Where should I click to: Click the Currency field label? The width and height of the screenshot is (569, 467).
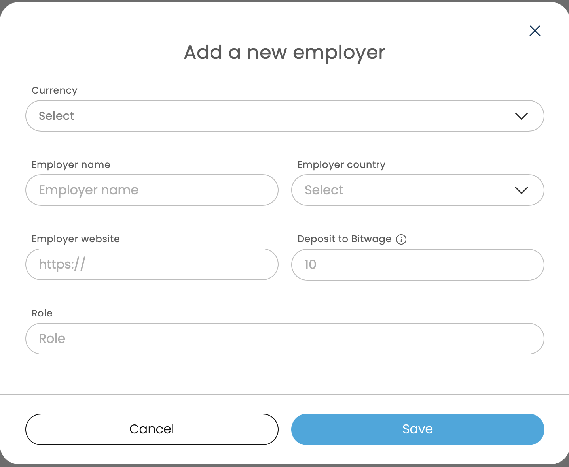55,90
